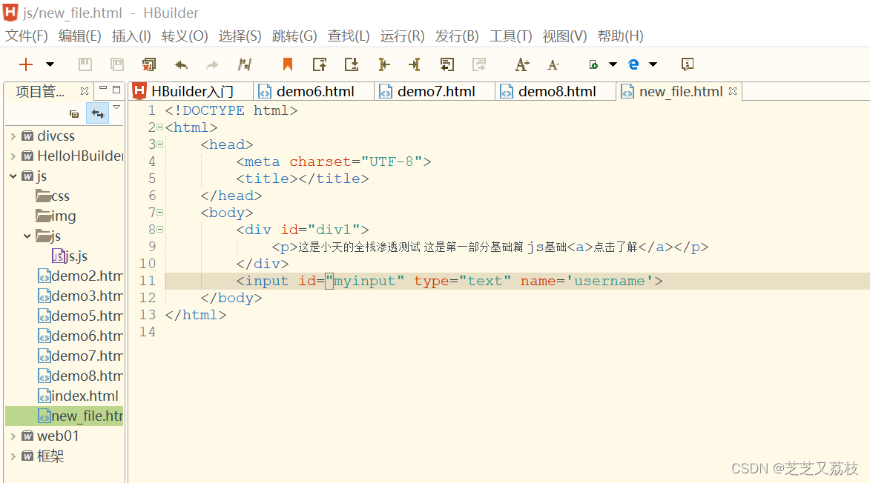
Task: Toggle the link-with-editor arrows icon
Action: (x=98, y=113)
